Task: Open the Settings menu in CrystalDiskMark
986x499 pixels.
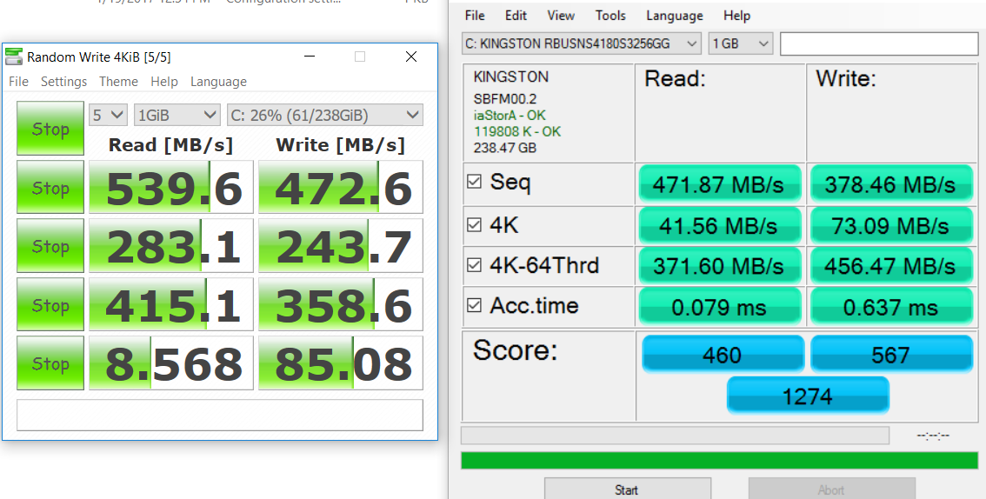Action: pyautogui.click(x=63, y=82)
